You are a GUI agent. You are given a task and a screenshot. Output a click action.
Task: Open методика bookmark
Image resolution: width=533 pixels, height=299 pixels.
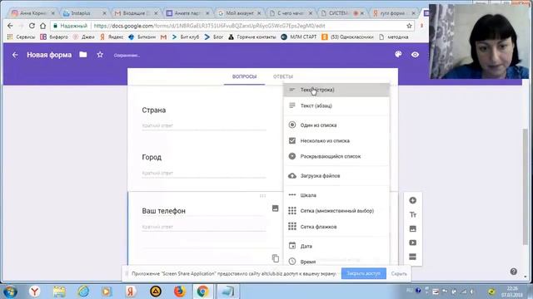[x=394, y=37]
